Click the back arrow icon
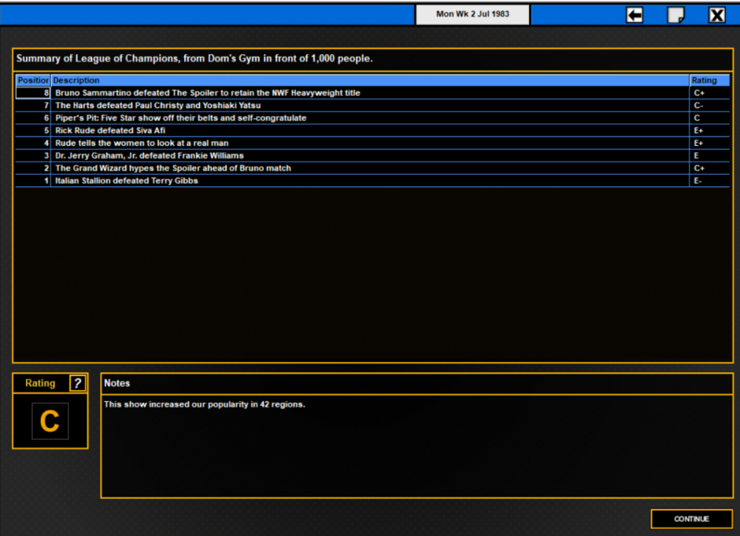 (634, 15)
